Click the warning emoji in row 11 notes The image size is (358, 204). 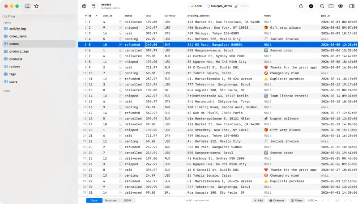coord(266,79)
